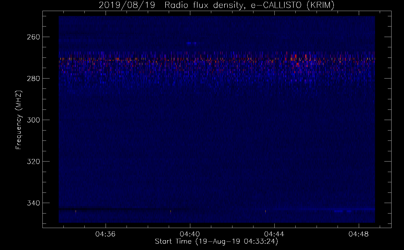
Task: Click the 'Start Time (19-Aug-19 04:33:24)' label
Action: coord(216,241)
